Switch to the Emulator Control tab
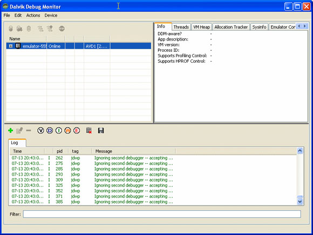 [282, 27]
